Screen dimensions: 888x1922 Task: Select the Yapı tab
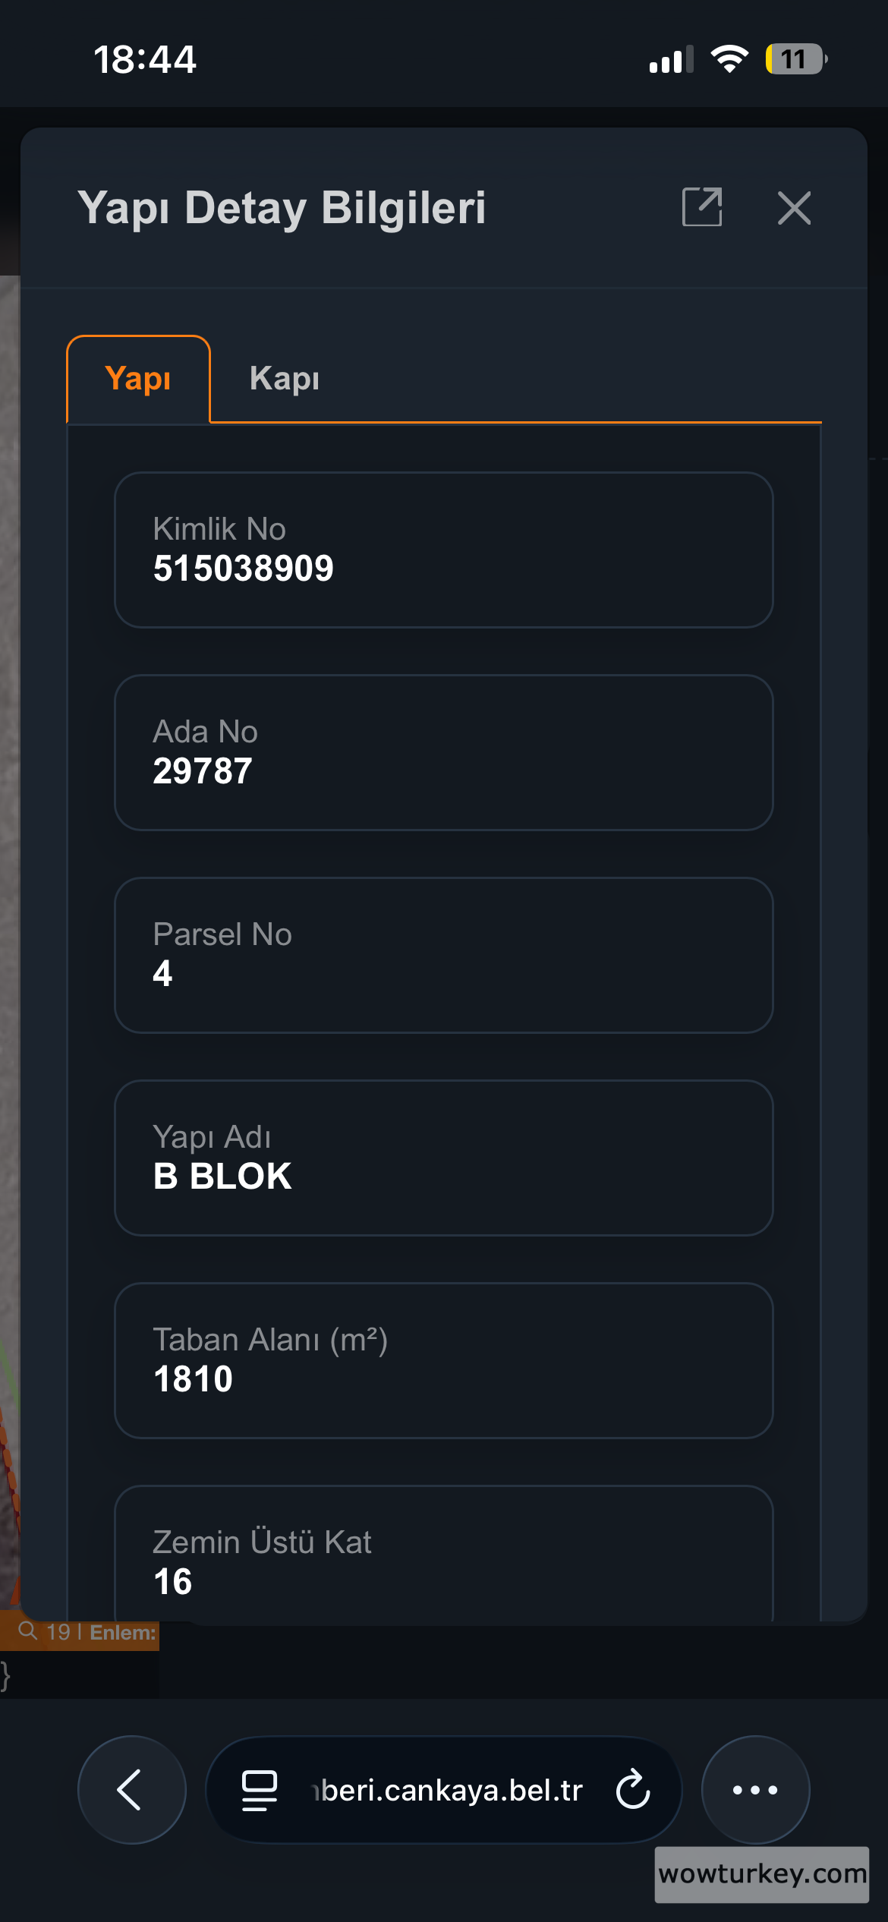(138, 379)
